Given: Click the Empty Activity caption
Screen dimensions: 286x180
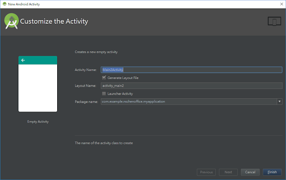Looking at the screenshot, I should coord(38,121).
